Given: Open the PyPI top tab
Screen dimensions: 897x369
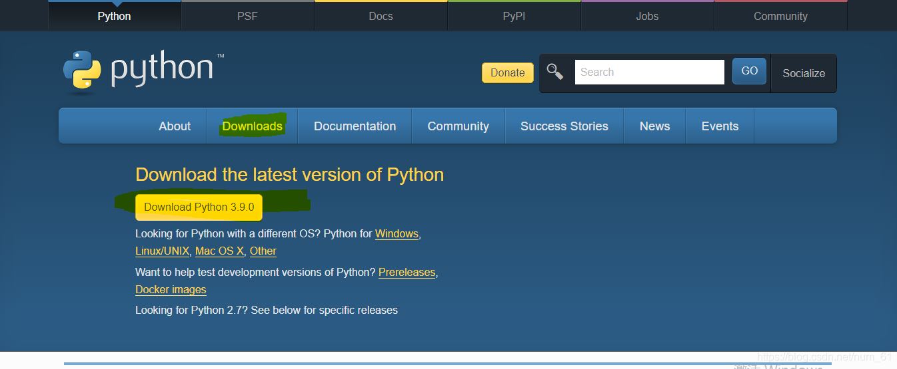Looking at the screenshot, I should point(514,16).
